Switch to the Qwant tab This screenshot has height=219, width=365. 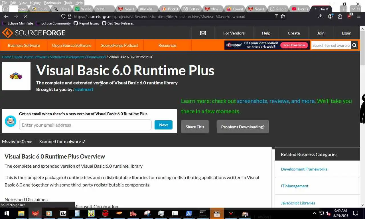tap(235, 9)
